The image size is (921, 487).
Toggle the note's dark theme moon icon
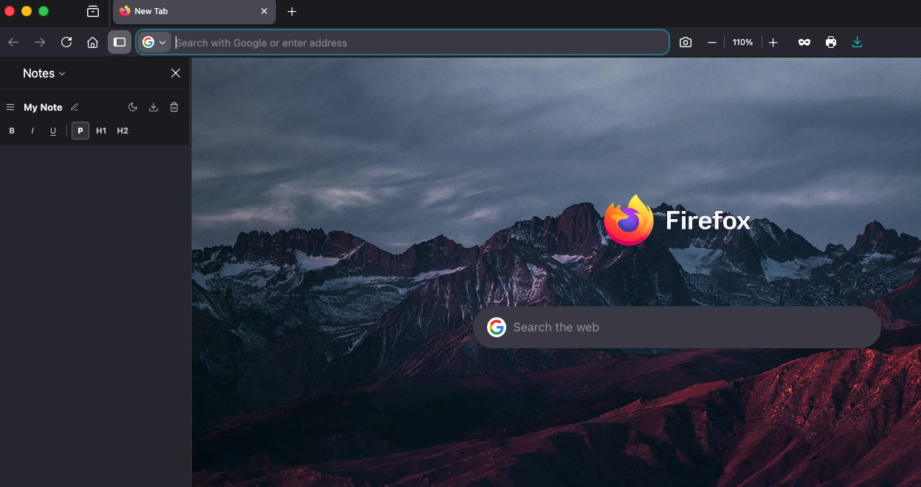click(133, 107)
